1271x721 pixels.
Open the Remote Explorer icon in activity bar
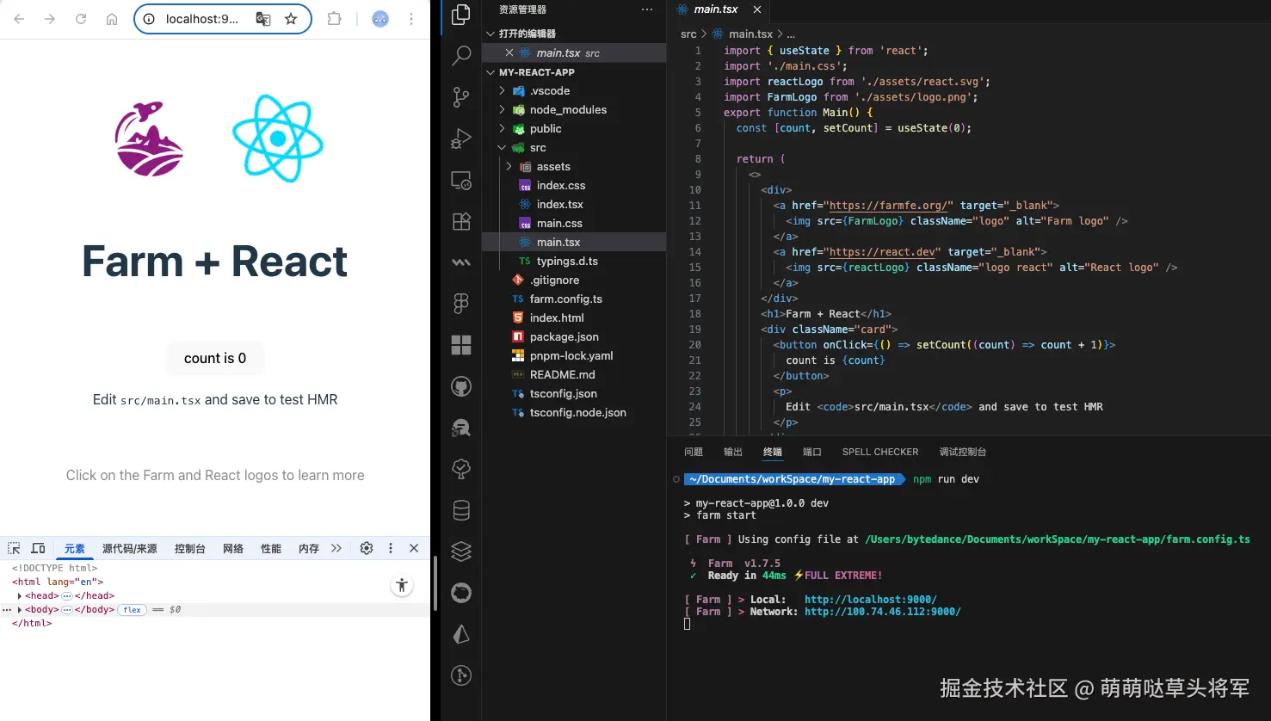tap(461, 180)
